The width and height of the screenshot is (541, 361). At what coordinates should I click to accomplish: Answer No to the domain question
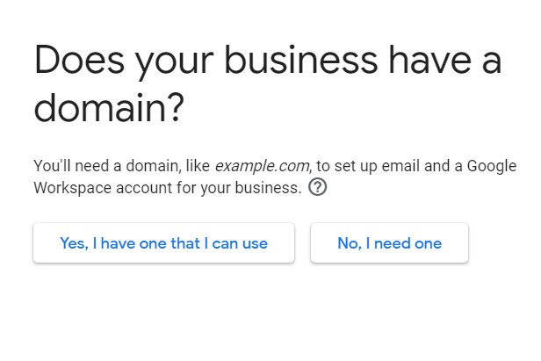(389, 243)
